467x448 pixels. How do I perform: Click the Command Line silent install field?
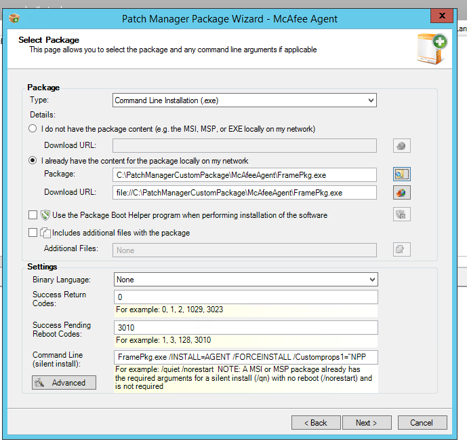click(246, 357)
